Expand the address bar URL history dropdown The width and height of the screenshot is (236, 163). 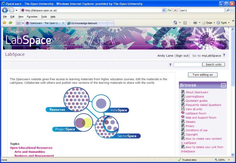point(164,11)
